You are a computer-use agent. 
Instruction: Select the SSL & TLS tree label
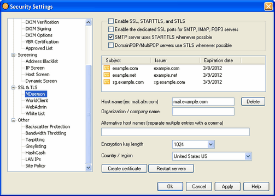pyautogui.click(x=27, y=88)
